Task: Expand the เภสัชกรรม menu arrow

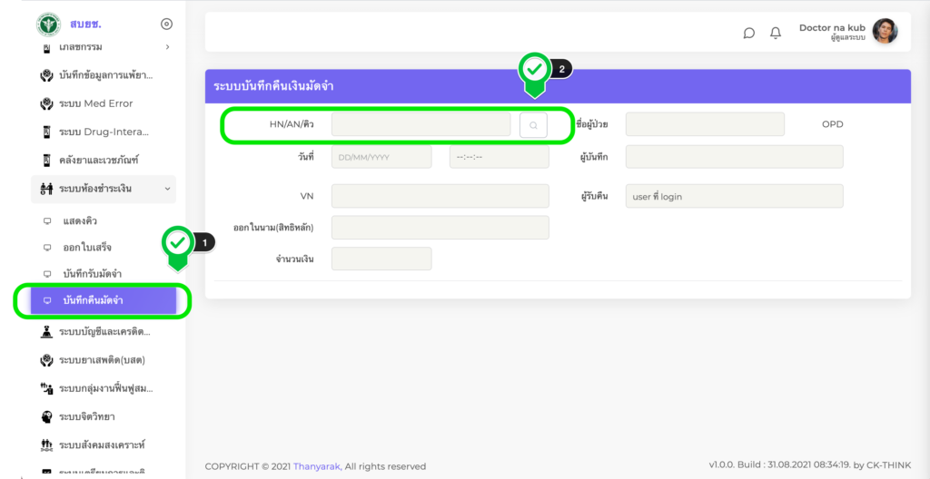Action: [x=167, y=46]
